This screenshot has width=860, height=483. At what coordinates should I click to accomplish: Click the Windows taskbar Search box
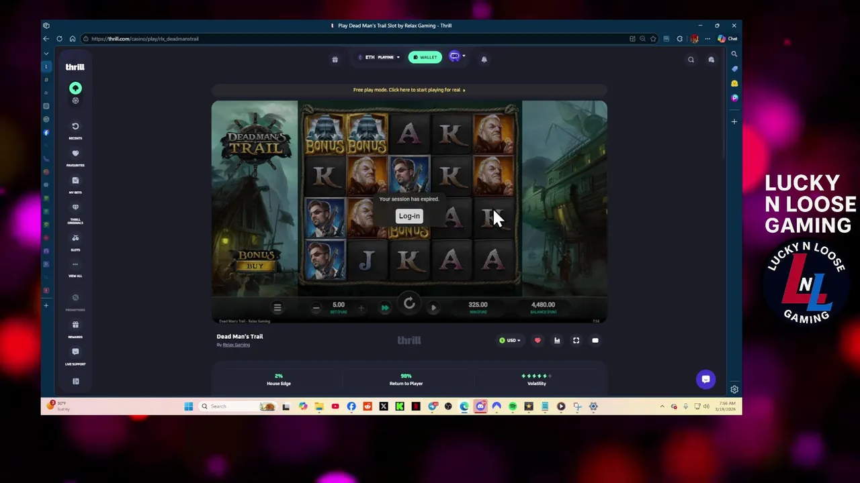coord(239,407)
